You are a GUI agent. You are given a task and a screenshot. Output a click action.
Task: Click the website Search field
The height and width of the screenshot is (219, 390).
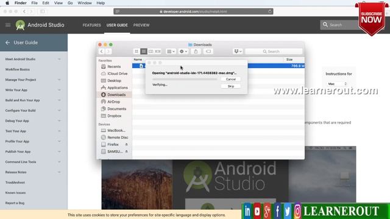339,25
